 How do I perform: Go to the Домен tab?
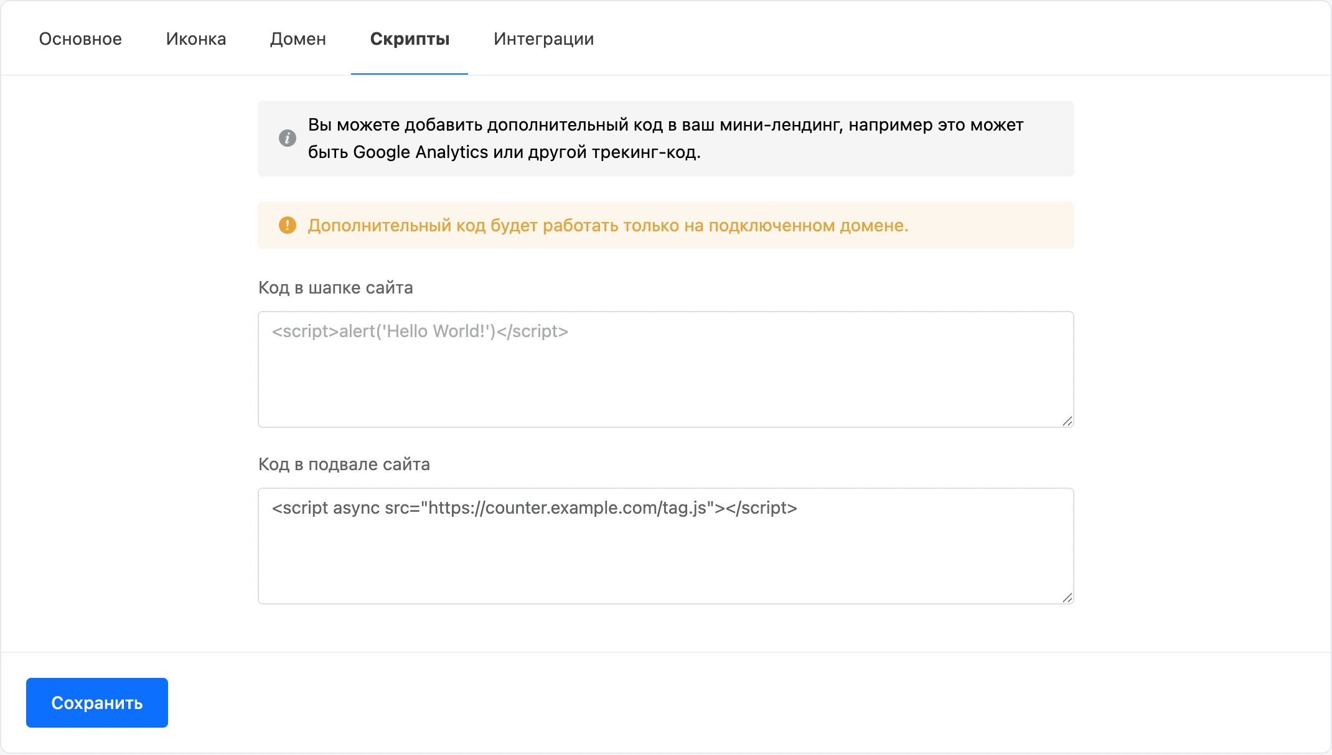coord(298,39)
